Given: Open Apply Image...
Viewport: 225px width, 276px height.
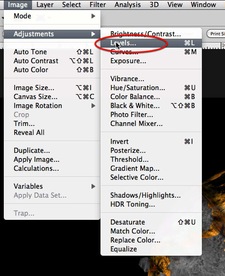Looking at the screenshot, I should 52,159.
